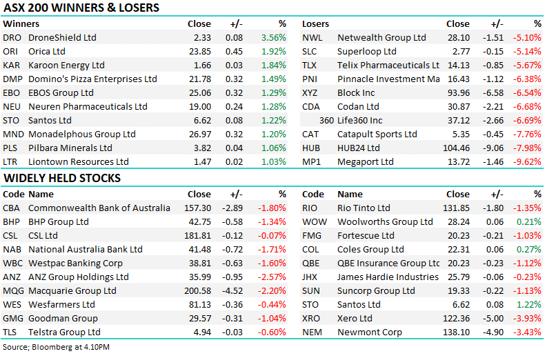Viewport: 545px width, 358px height.
Task: Click the BHP ticker code
Action: click(x=11, y=222)
